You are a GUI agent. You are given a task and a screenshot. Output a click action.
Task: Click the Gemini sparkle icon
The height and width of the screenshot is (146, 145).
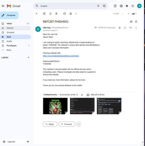tap(127, 6)
